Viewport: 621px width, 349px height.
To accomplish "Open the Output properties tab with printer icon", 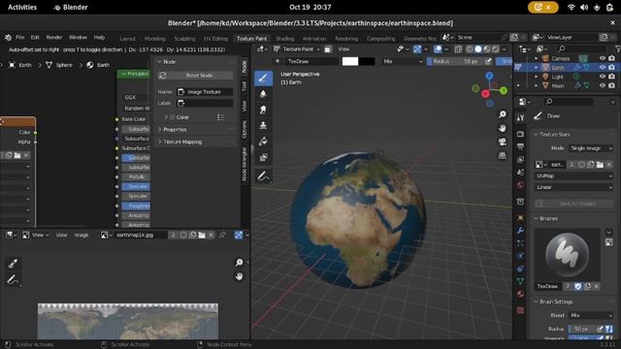I will pos(520,146).
